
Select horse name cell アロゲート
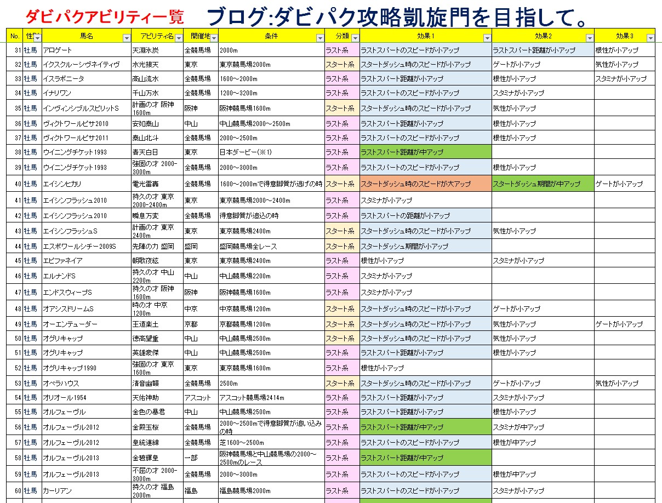[x=87, y=50]
